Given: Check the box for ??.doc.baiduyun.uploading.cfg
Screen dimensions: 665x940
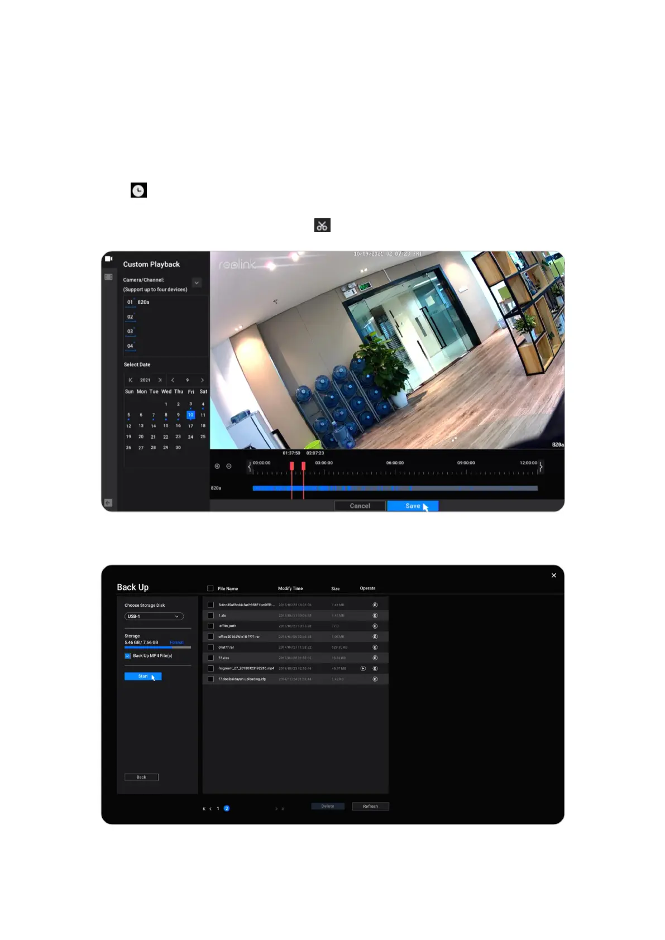Looking at the screenshot, I should (210, 679).
